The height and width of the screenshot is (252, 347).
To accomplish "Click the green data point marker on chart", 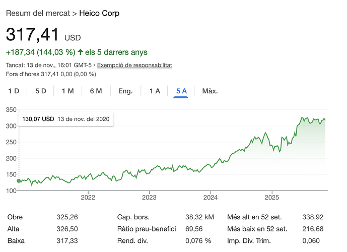I will (x=19, y=180).
